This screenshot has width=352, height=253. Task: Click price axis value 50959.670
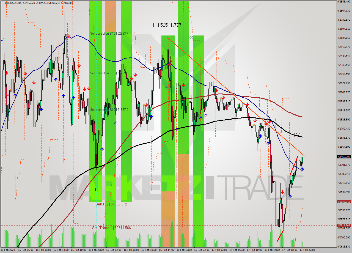tap(344, 210)
